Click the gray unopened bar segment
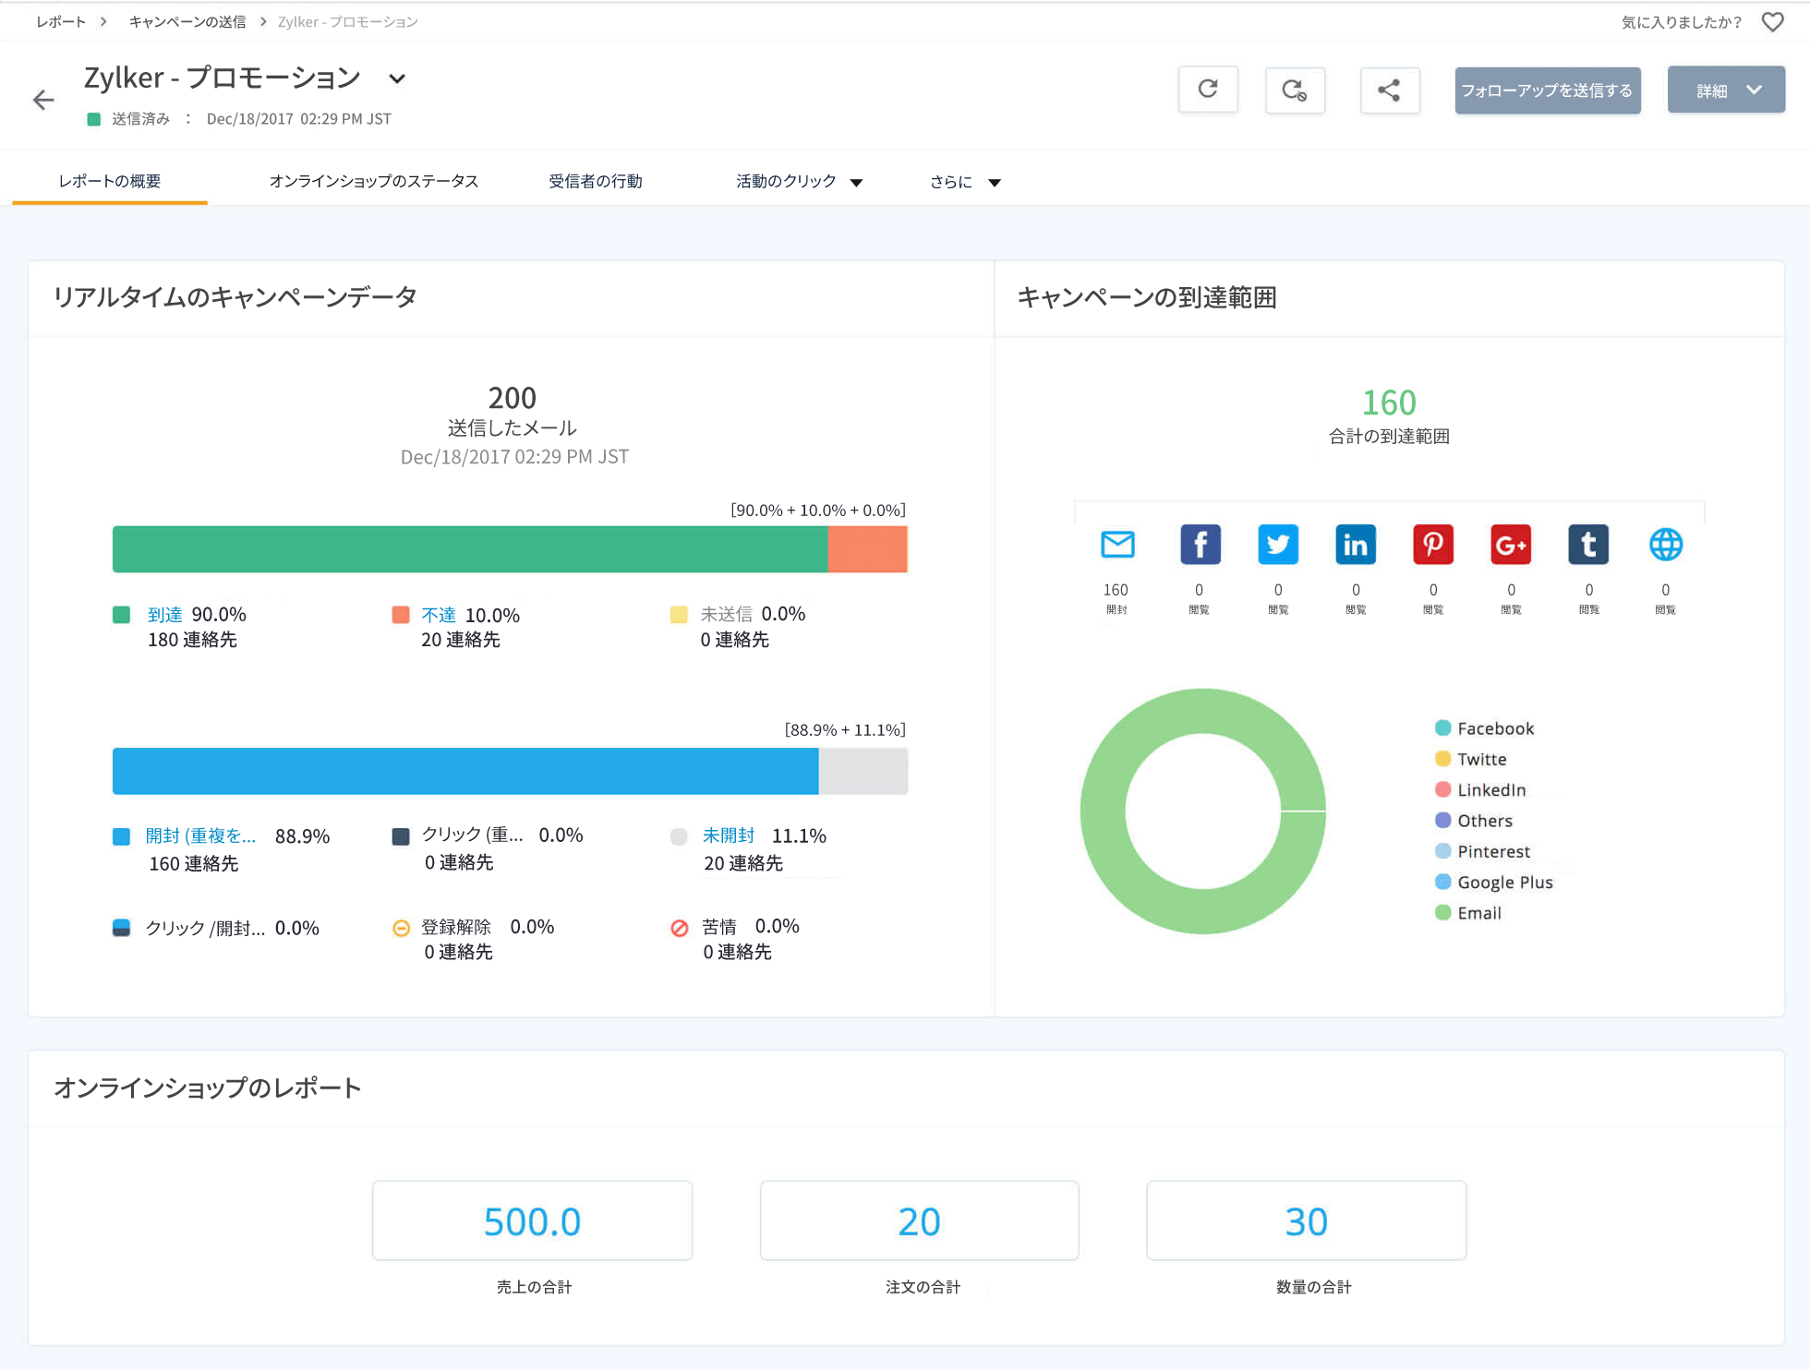Screen dimensions: 1810x1370 pyautogui.click(x=863, y=771)
